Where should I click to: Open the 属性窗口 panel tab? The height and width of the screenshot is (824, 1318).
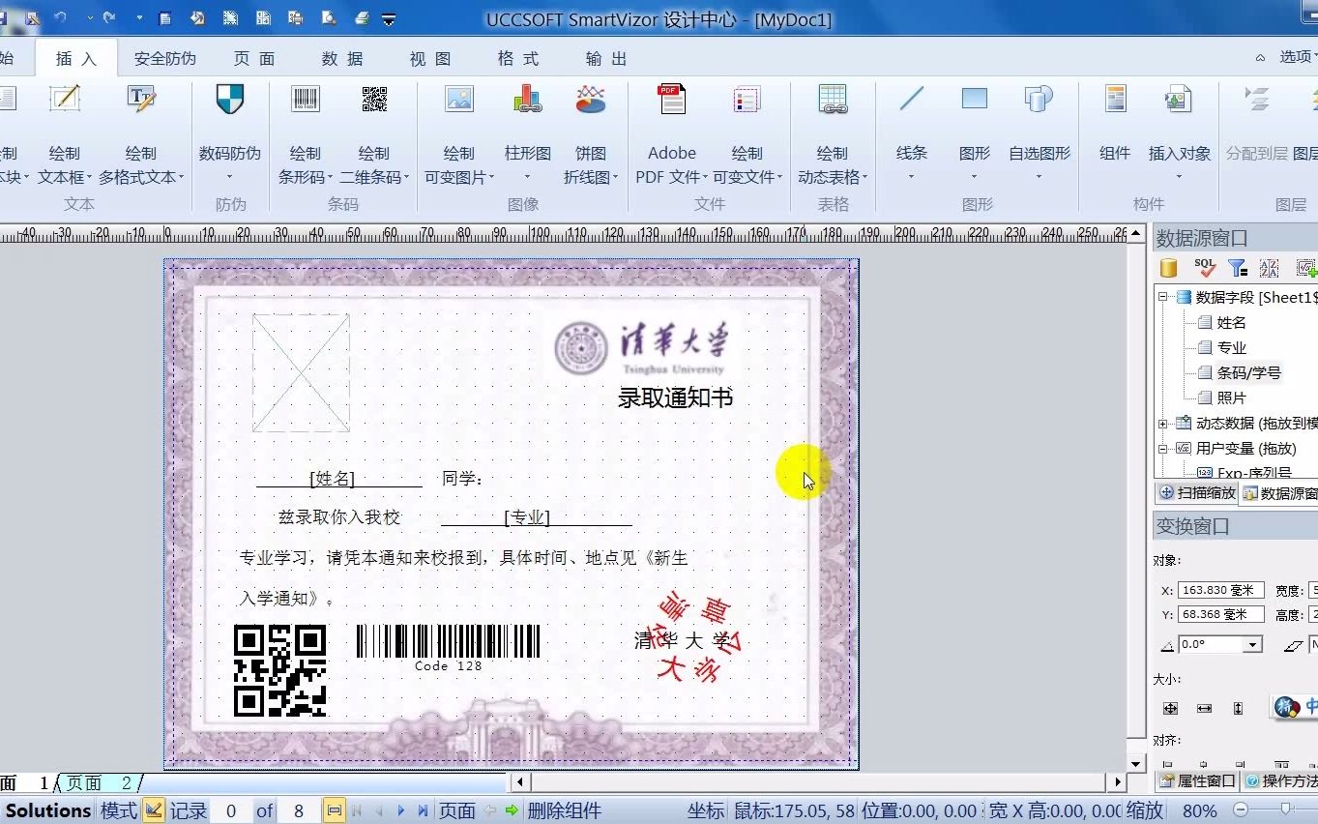click(x=1197, y=781)
